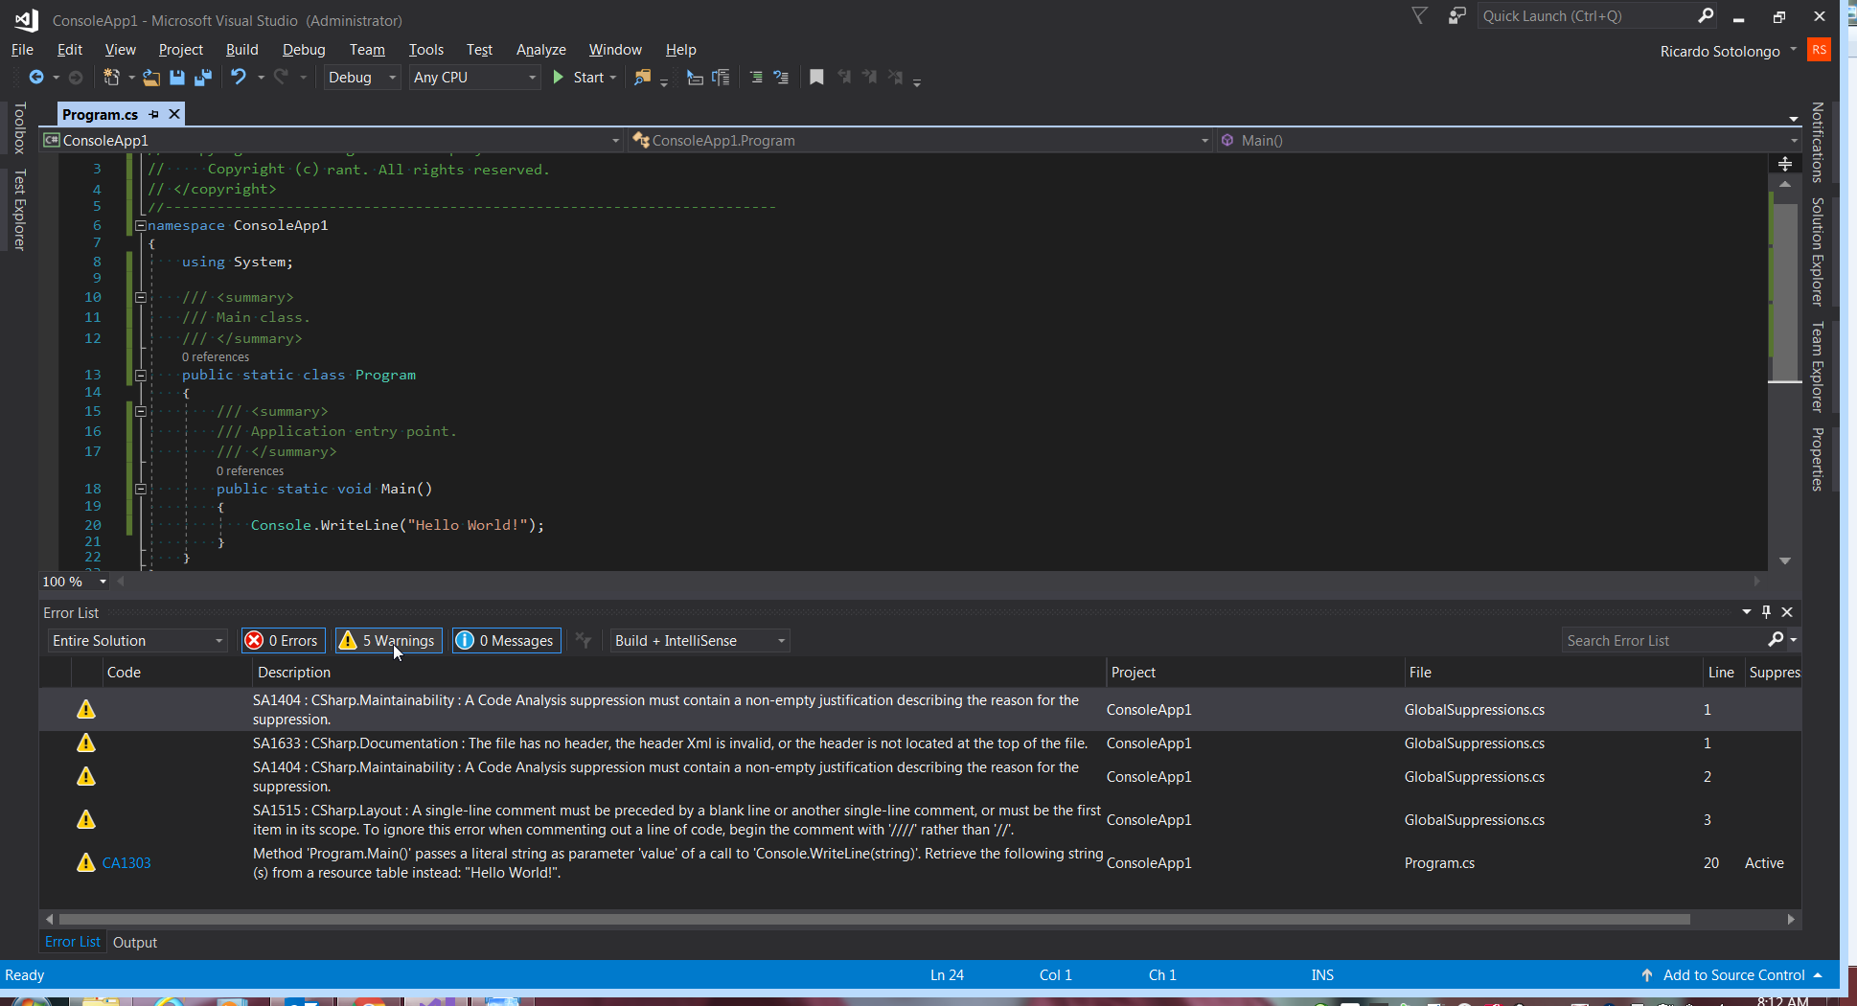This screenshot has height=1006, width=1857.
Task: Open the File menu
Action: 22,50
